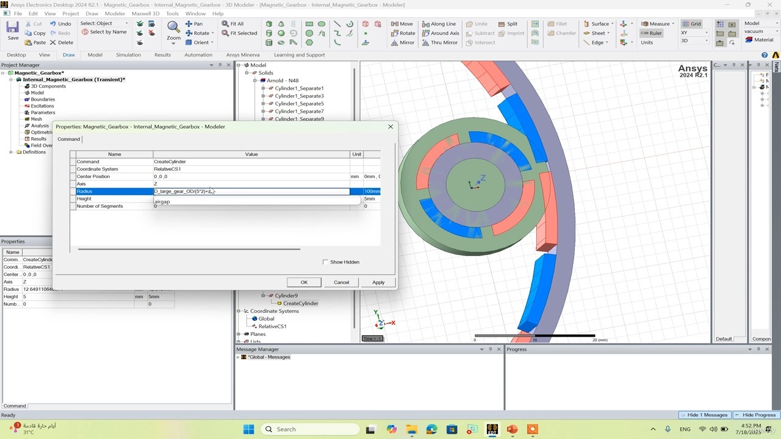
Task: Click Hide Progress button
Action: point(755,415)
